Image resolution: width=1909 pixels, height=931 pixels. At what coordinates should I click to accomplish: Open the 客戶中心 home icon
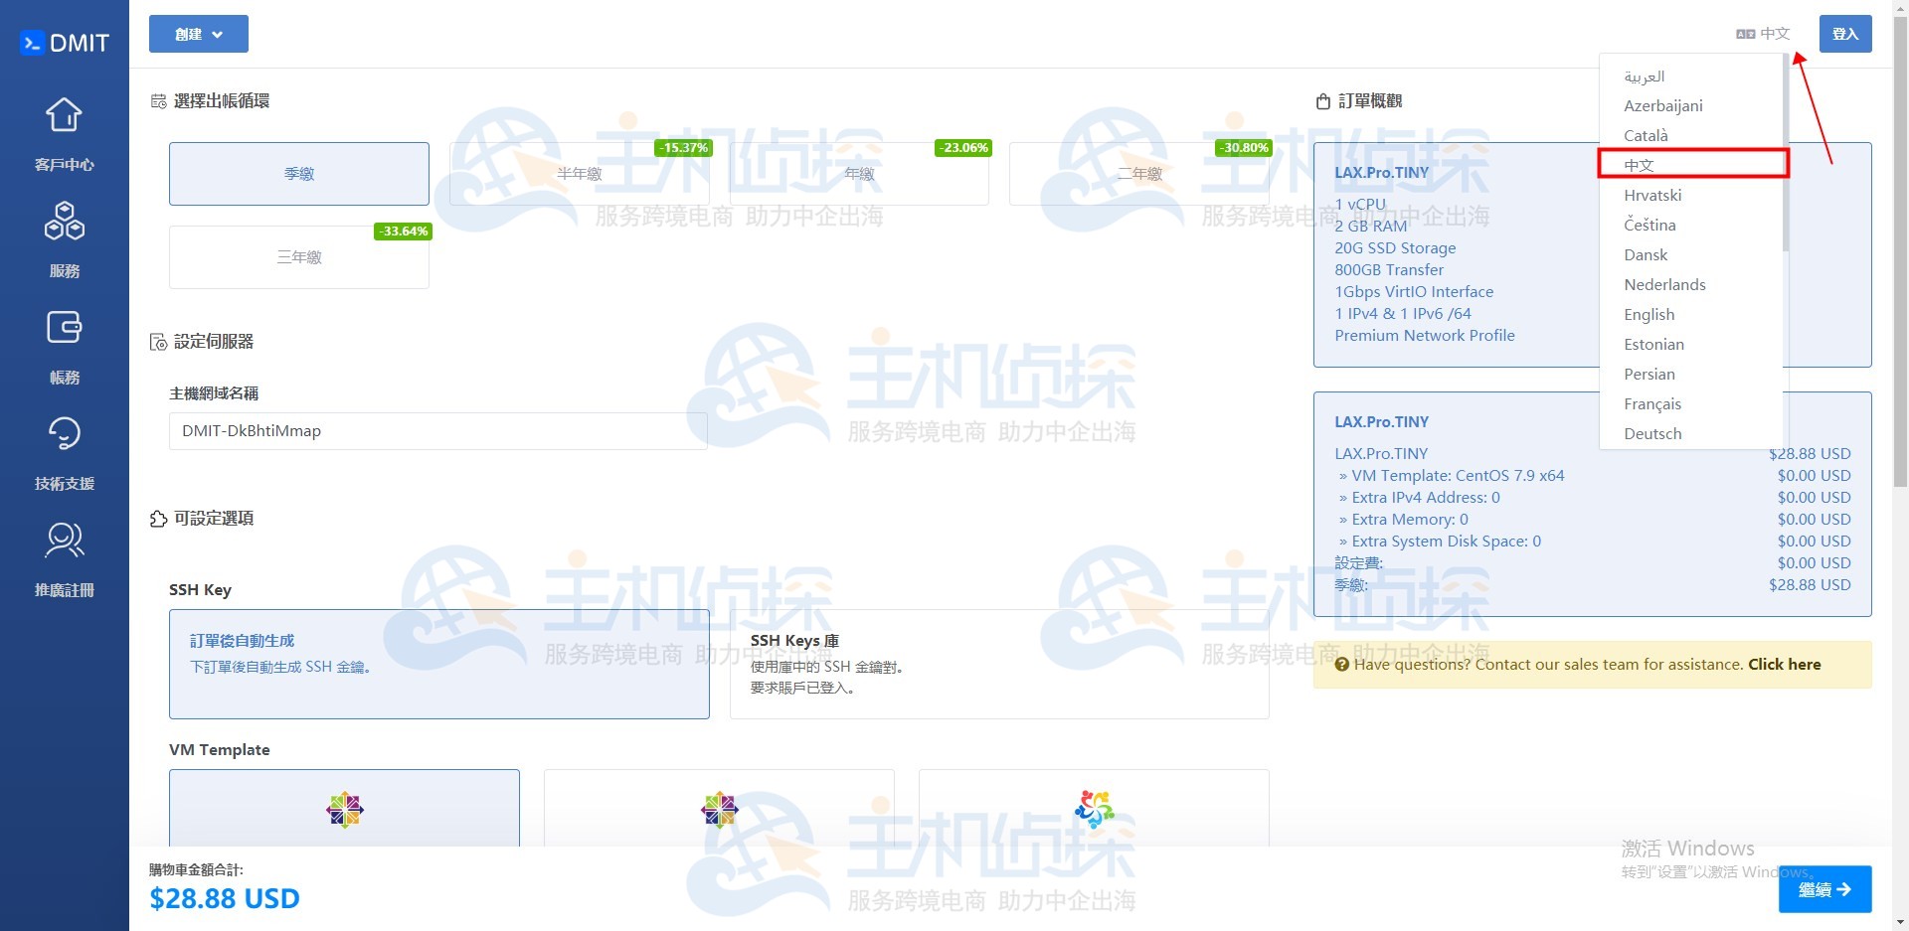64,115
